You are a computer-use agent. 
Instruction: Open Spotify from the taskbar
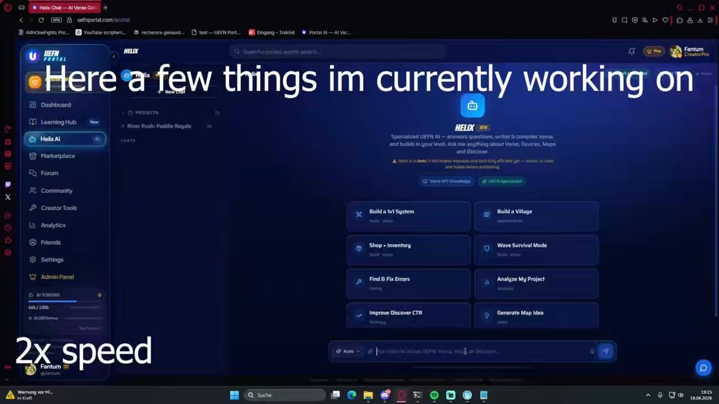(x=434, y=395)
